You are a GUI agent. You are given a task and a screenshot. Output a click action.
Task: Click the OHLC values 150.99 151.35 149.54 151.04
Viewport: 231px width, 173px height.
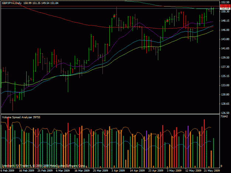pos(41,3)
